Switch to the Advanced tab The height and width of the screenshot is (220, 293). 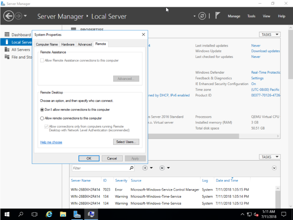click(x=85, y=44)
